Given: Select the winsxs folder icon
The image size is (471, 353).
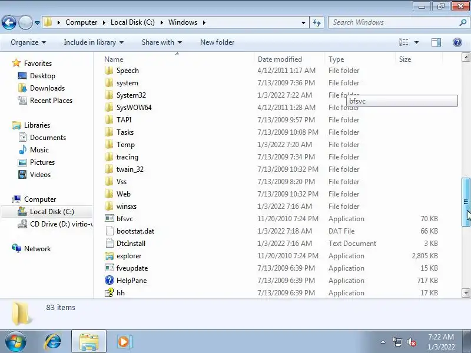Looking at the screenshot, I should click(110, 207).
